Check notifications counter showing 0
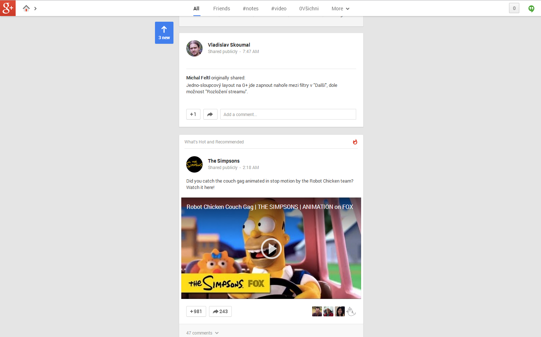541x337 pixels. click(x=514, y=8)
